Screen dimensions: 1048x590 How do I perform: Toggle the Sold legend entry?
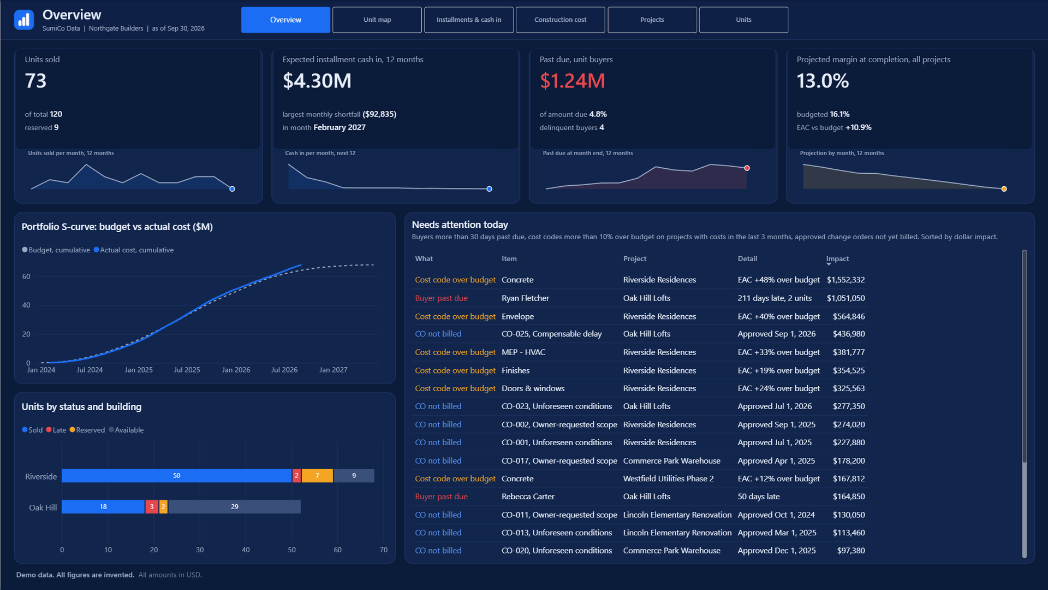click(32, 430)
